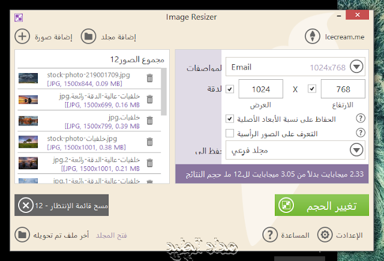Open the Icecream.me ice cream icon
The width and height of the screenshot is (384, 261).
tap(312, 37)
